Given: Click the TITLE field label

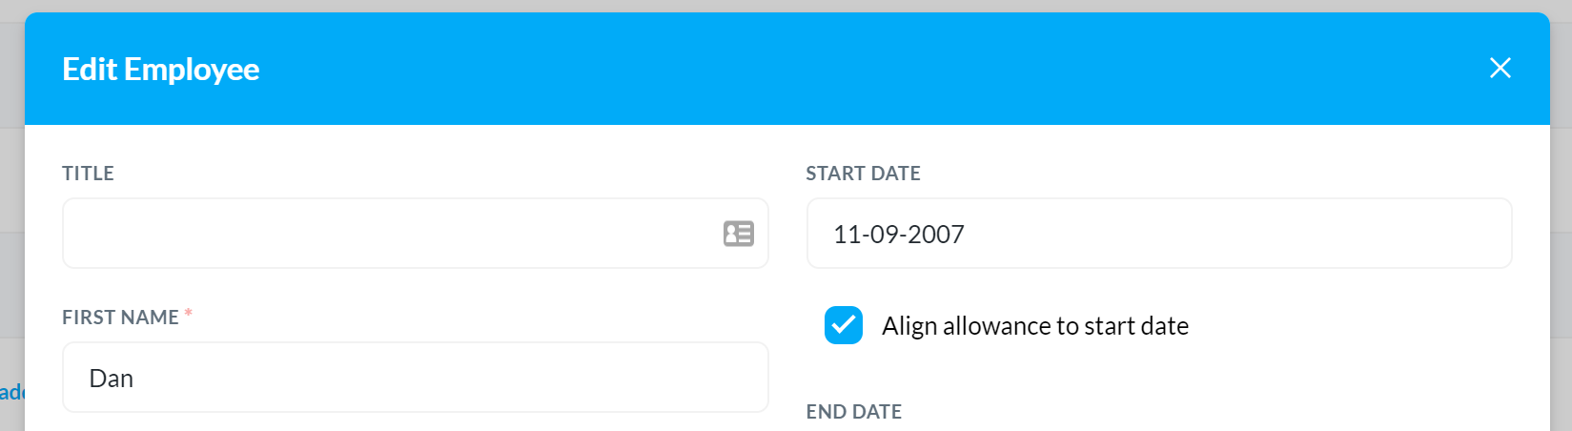Looking at the screenshot, I should point(89,174).
